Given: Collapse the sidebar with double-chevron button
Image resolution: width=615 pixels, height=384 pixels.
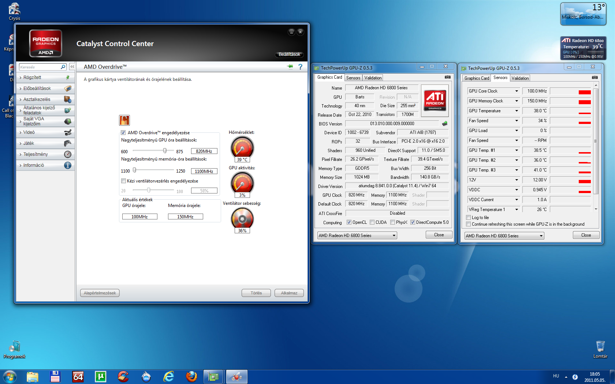Looking at the screenshot, I should pos(72,67).
